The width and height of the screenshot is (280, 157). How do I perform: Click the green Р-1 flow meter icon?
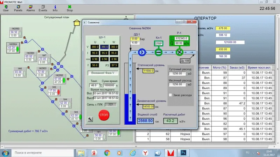(180, 52)
